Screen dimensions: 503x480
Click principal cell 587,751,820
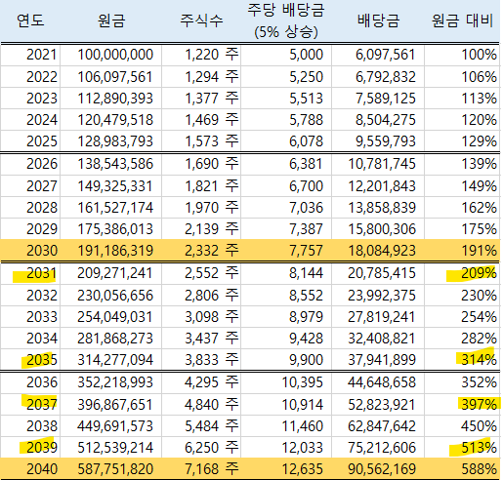[115, 469]
